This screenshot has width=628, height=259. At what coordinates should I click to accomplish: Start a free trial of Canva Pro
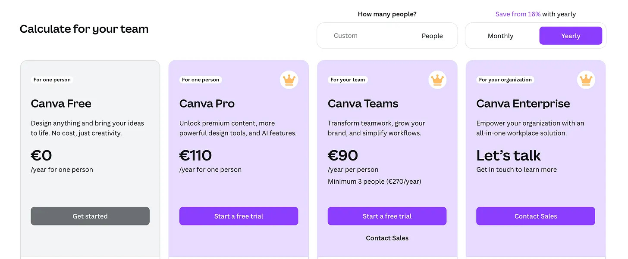pos(239,216)
